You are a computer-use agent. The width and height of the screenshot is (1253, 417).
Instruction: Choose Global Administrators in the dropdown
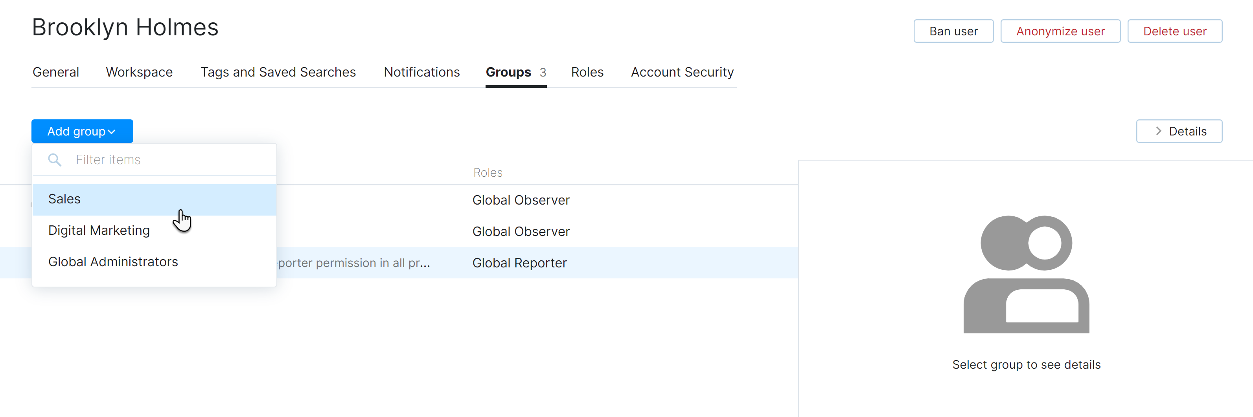[x=113, y=262]
